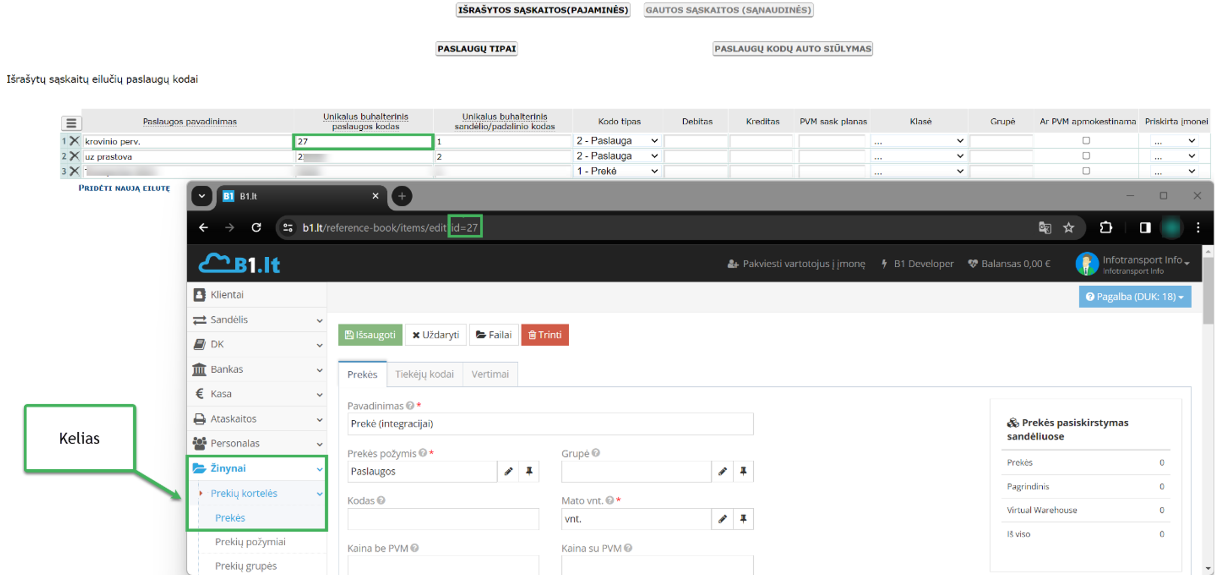Open Klientai in the sidebar
Screen dimensions: 1222x581
tap(258, 296)
